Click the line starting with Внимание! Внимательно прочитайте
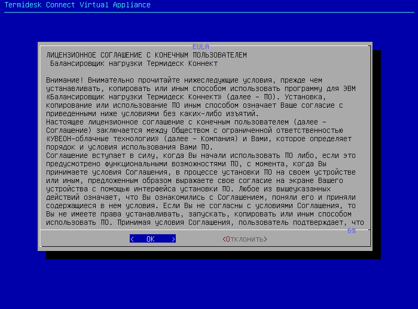Screen dimensions: 418x309 click(184, 80)
